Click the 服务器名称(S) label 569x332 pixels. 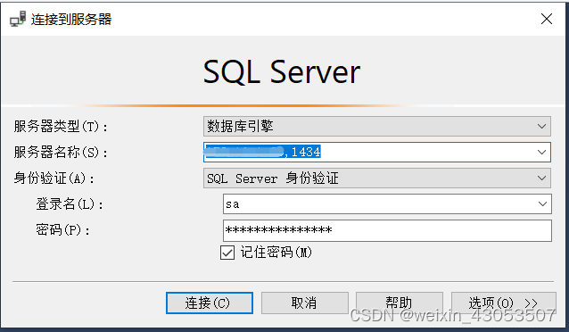point(61,153)
